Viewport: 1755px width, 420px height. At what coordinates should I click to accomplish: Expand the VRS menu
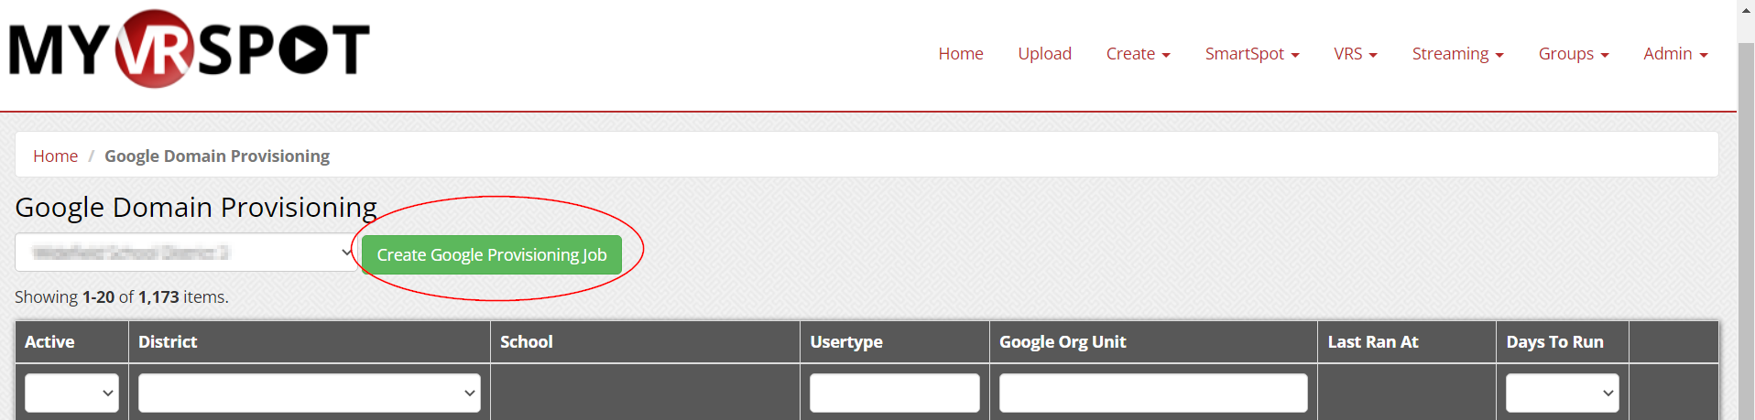point(1355,54)
